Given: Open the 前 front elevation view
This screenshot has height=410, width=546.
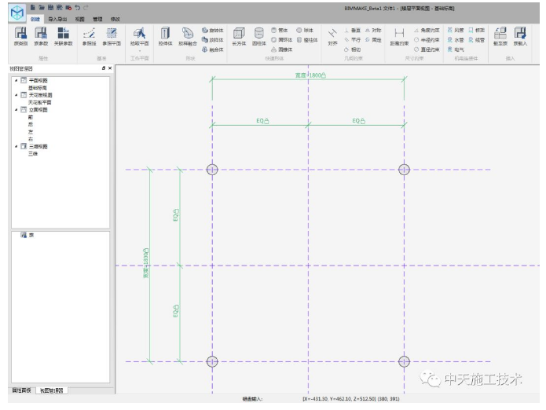Looking at the screenshot, I should click(31, 117).
